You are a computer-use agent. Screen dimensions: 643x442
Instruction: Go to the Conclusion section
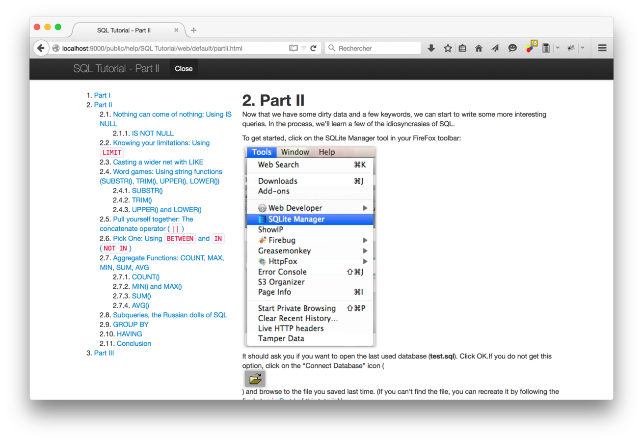point(134,343)
